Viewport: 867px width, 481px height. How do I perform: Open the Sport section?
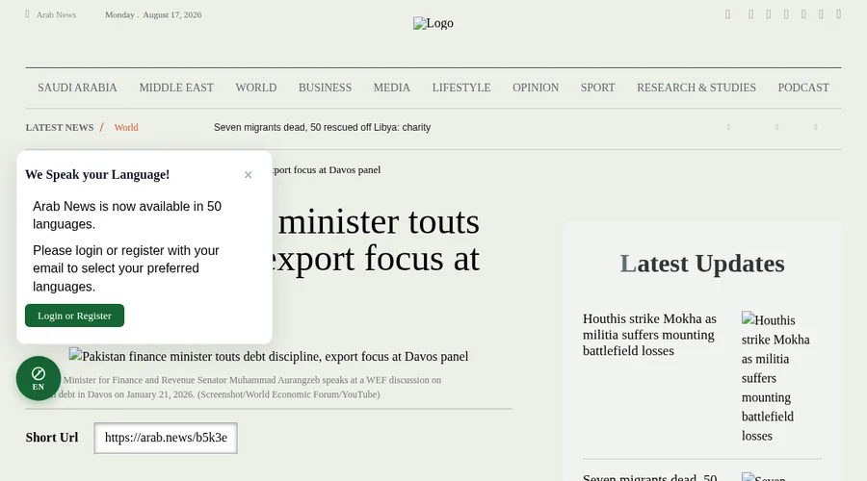click(597, 88)
